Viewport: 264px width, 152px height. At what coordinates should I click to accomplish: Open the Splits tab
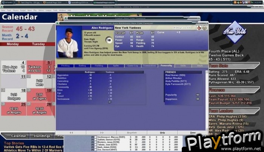116,66
